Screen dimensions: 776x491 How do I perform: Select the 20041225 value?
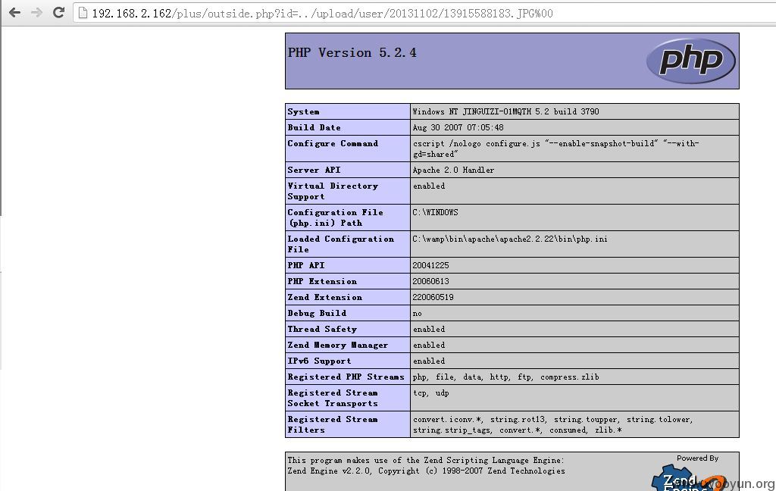(x=431, y=265)
